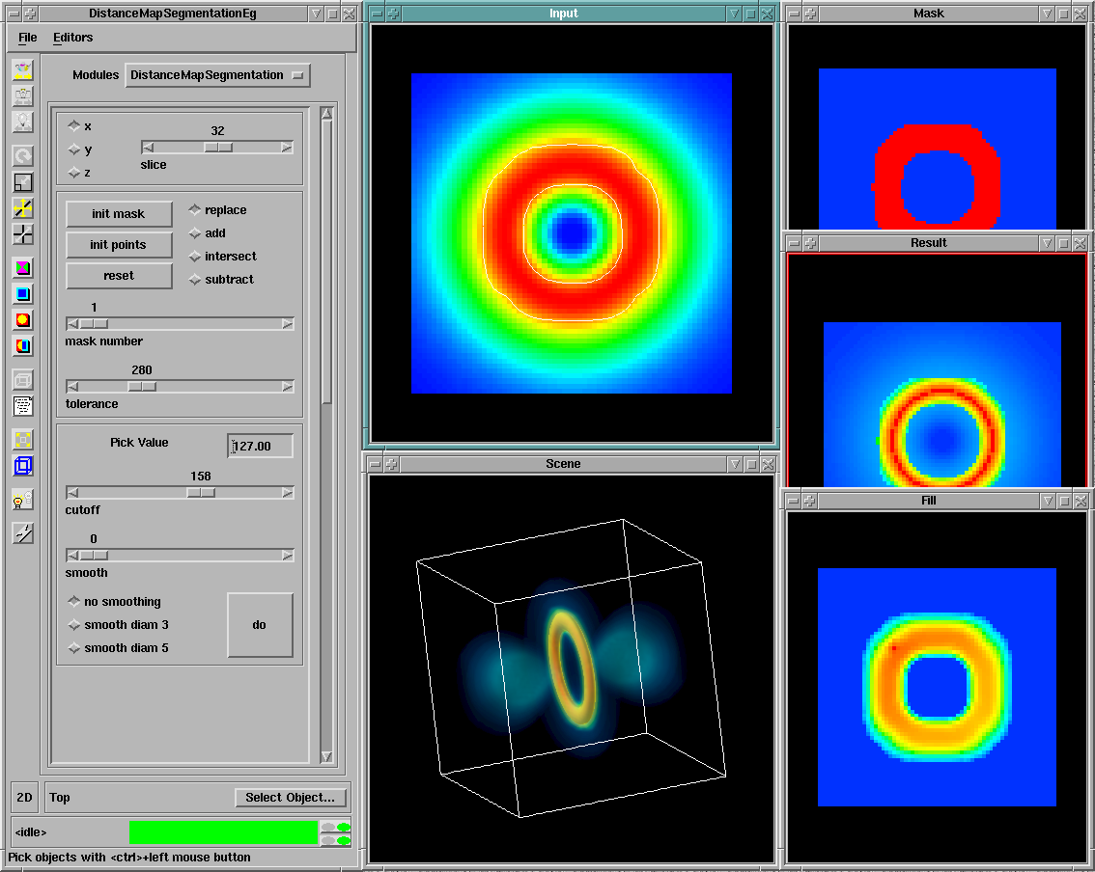Open the Modules DistanceMapSegmentation dropdown

coord(217,75)
